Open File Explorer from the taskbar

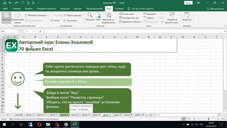tap(48, 124)
